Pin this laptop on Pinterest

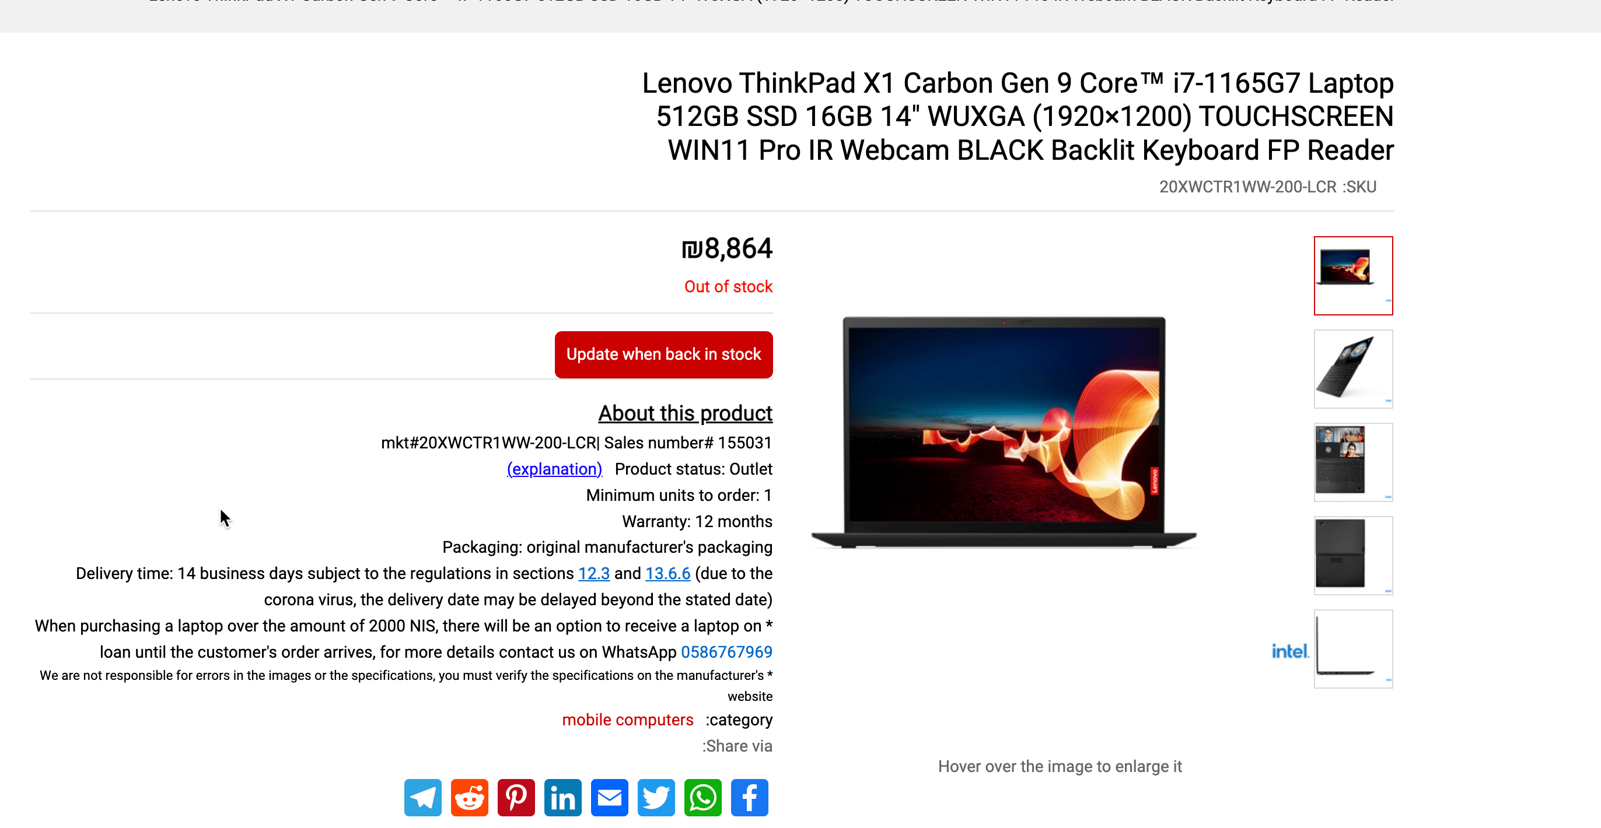[516, 798]
